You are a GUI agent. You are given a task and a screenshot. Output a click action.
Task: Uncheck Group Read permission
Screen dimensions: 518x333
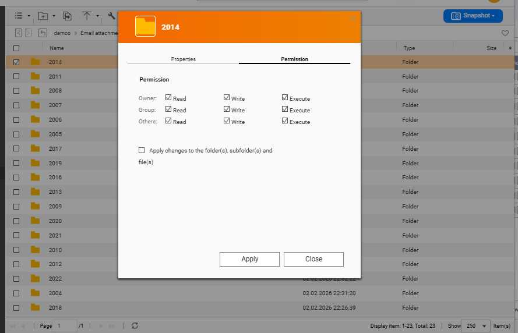(x=168, y=109)
